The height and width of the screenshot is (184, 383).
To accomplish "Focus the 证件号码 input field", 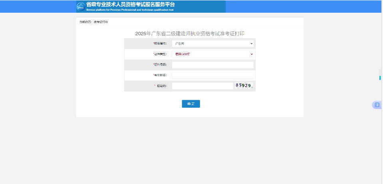I will [x=213, y=65].
